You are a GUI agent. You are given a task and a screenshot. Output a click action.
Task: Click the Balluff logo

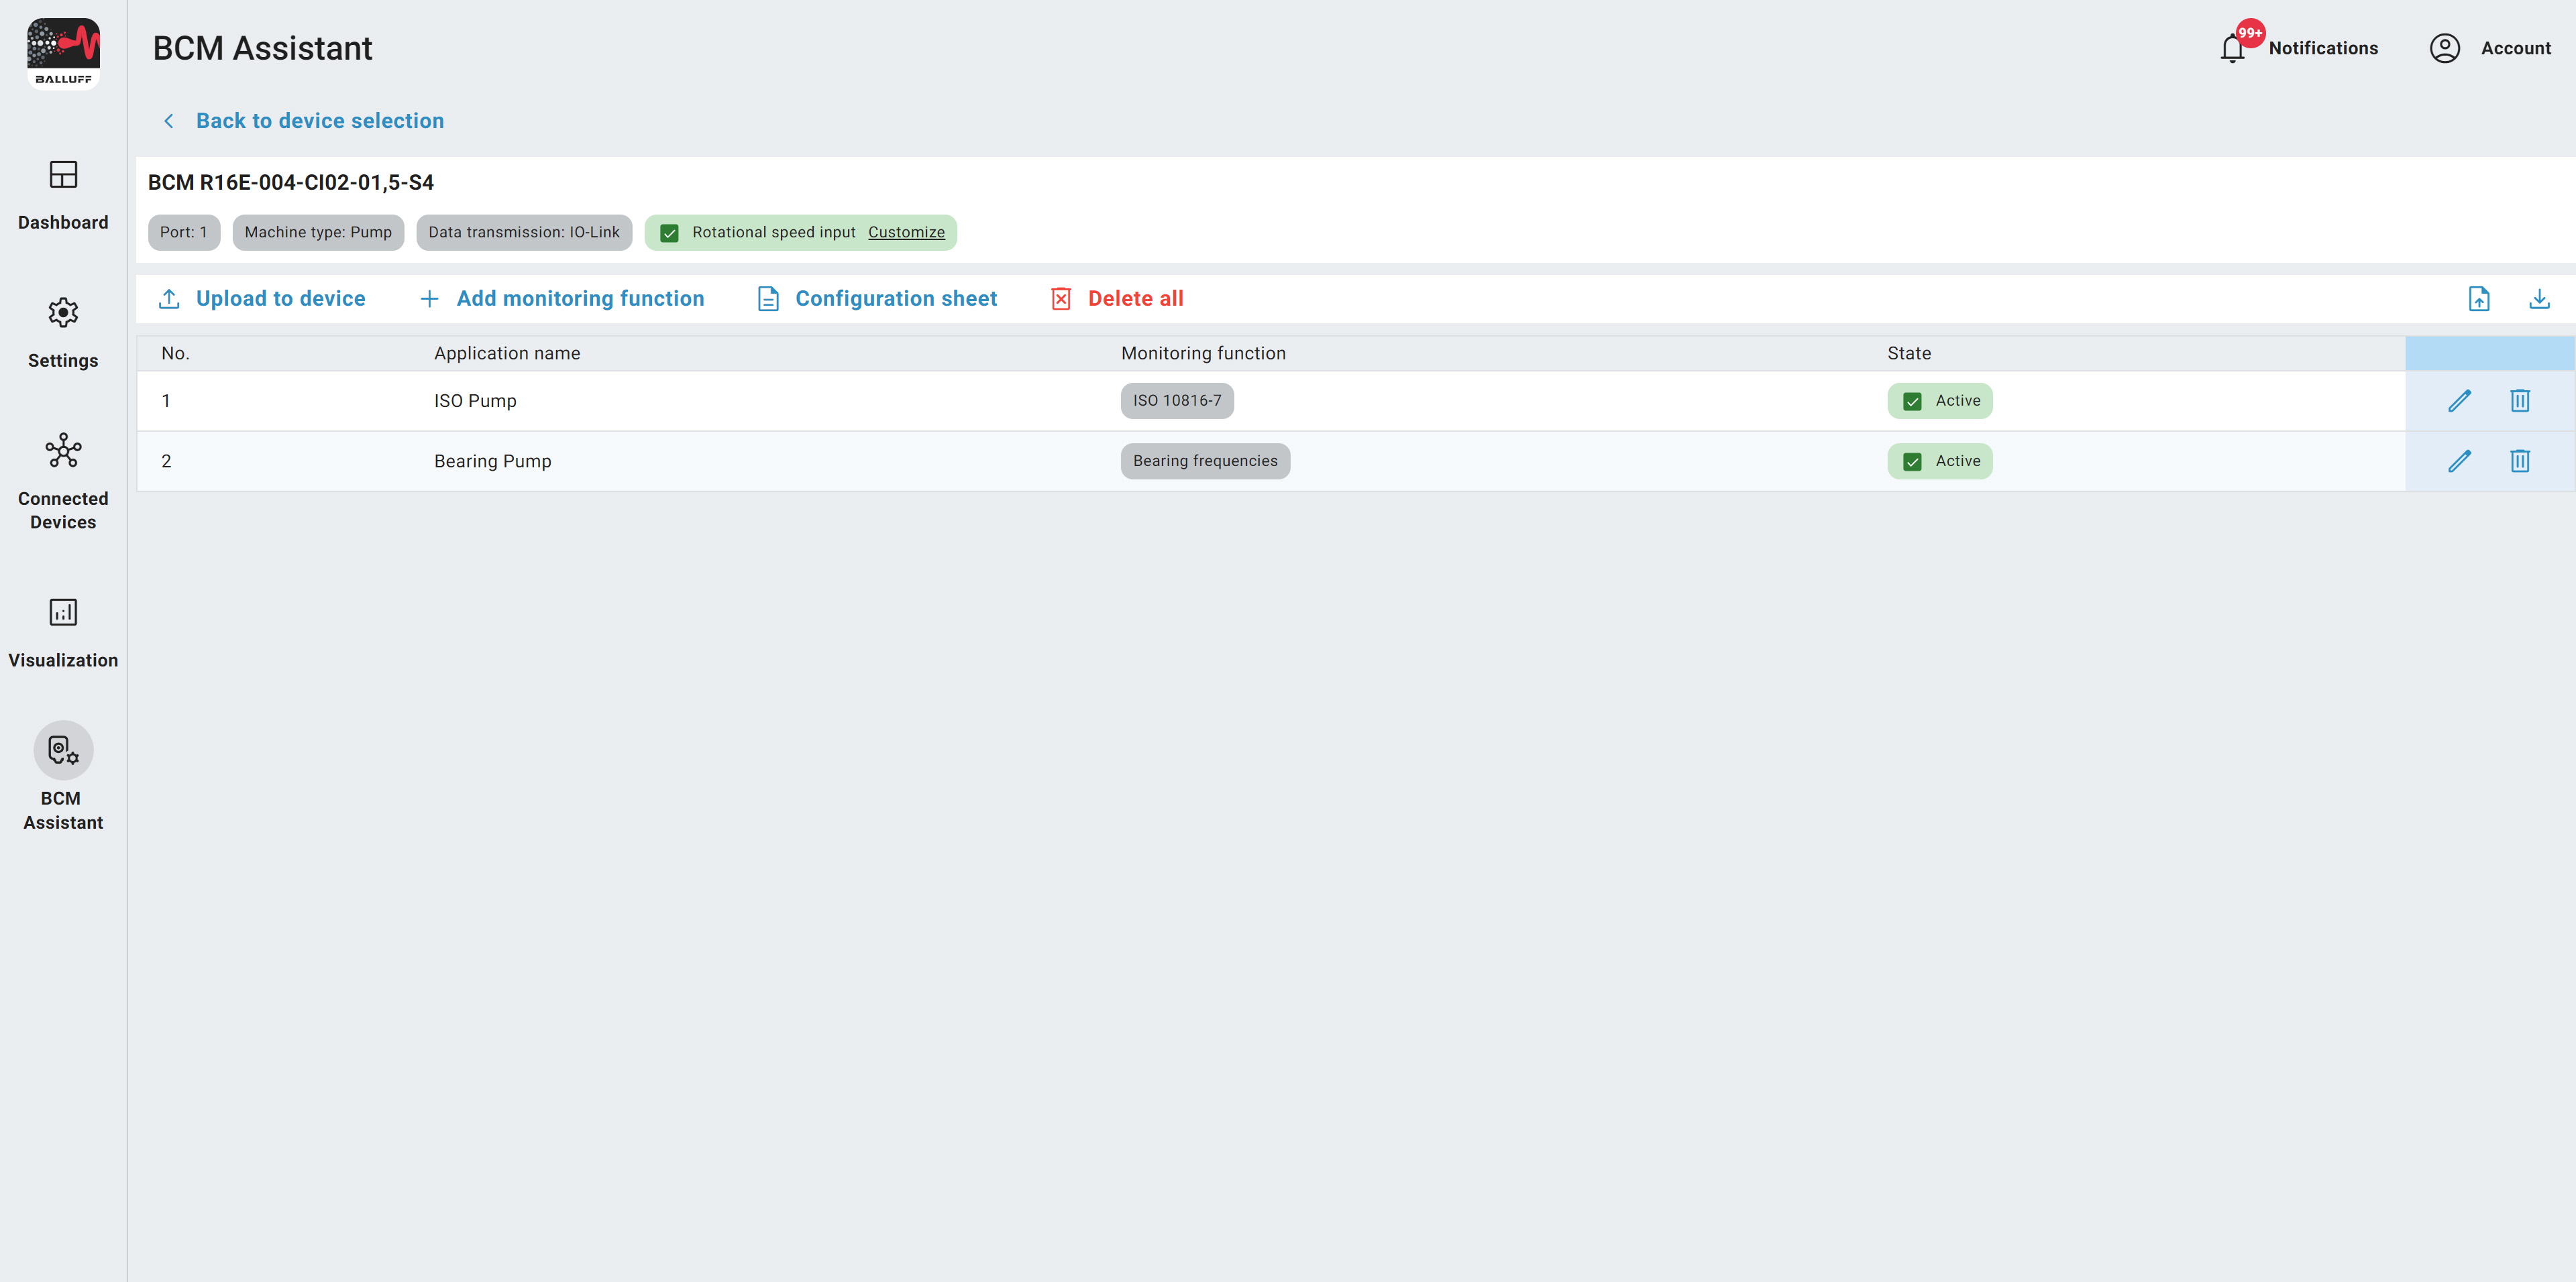(63, 53)
